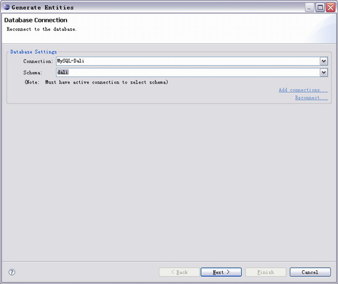Image resolution: width=338 pixels, height=284 pixels.
Task: Expand the Connection dropdown arrow
Action: tap(323, 61)
